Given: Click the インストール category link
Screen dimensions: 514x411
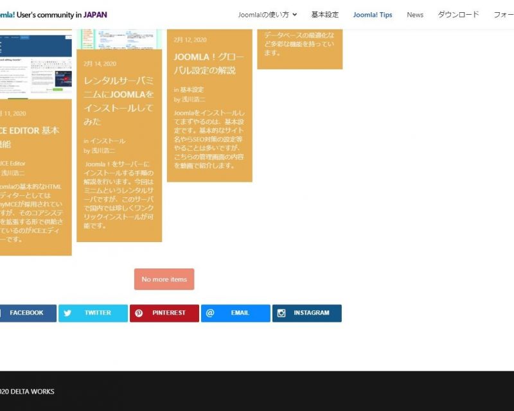Looking at the screenshot, I should [x=107, y=141].
